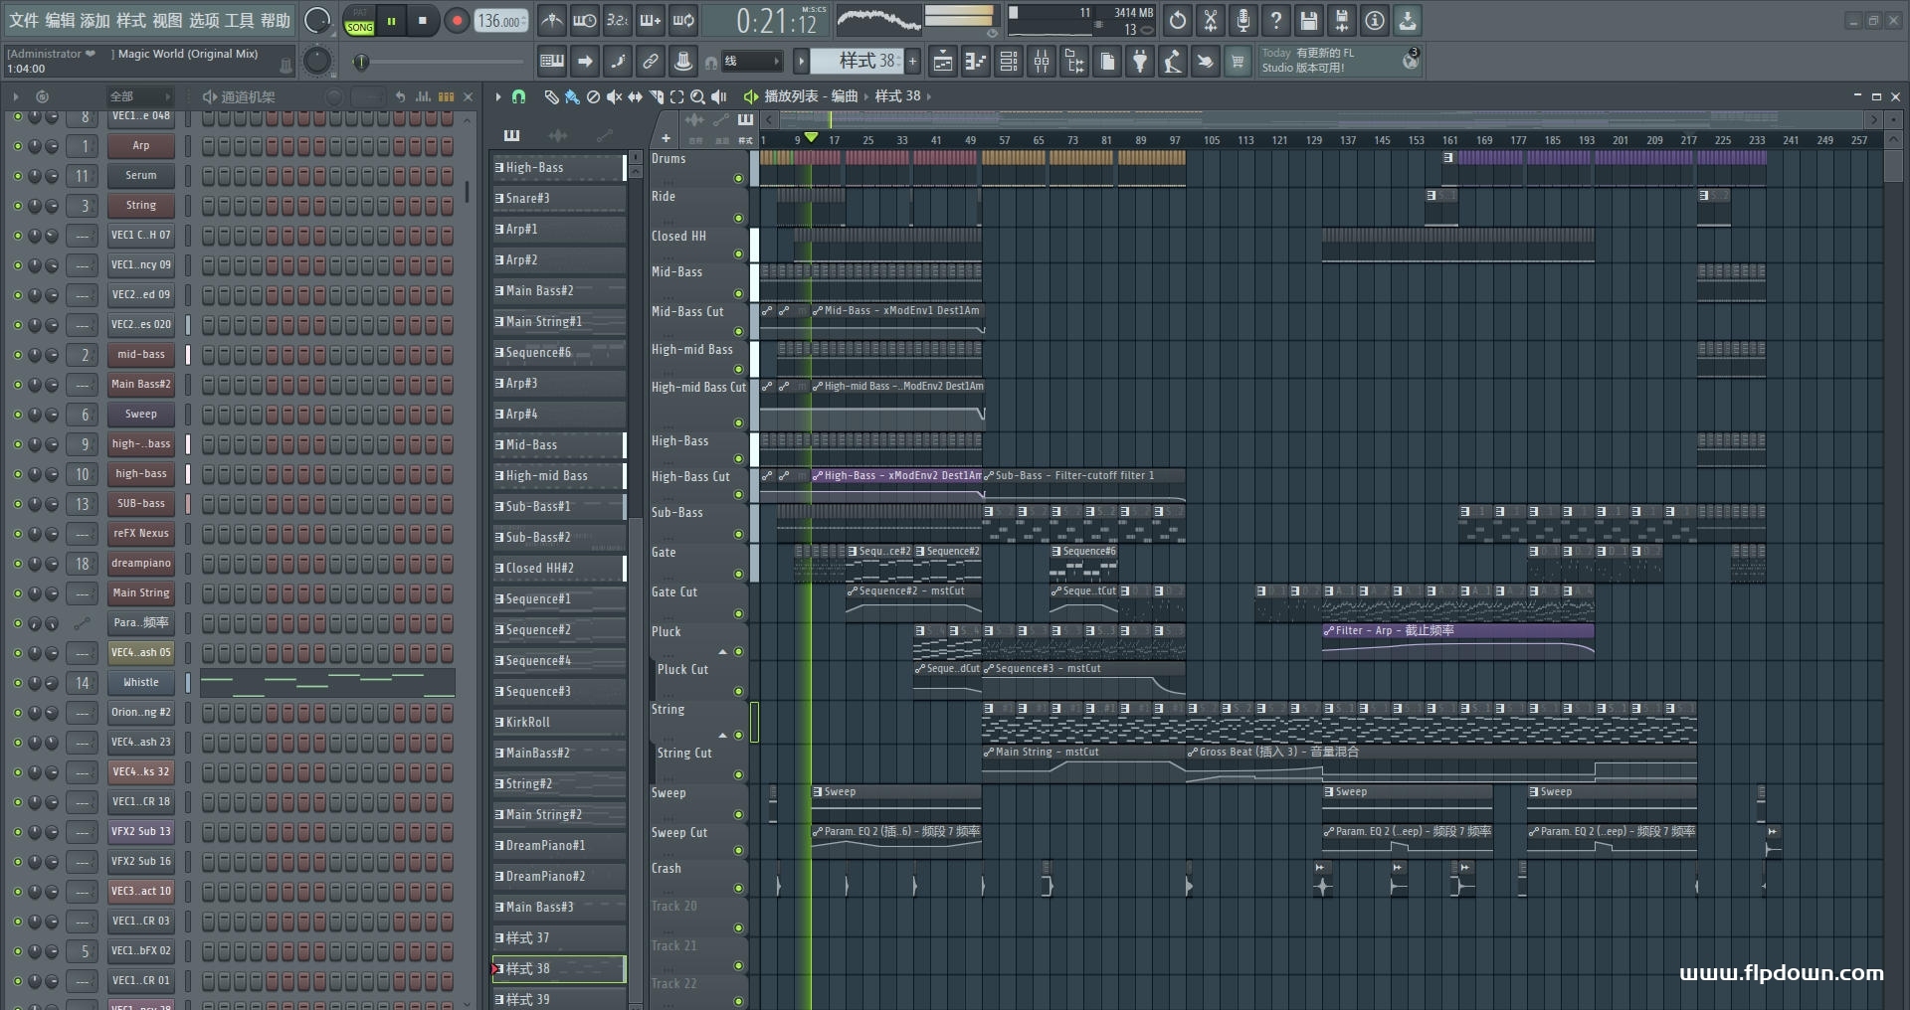
Task: Select the paint brush tool in playlist
Action: pyautogui.click(x=572, y=96)
